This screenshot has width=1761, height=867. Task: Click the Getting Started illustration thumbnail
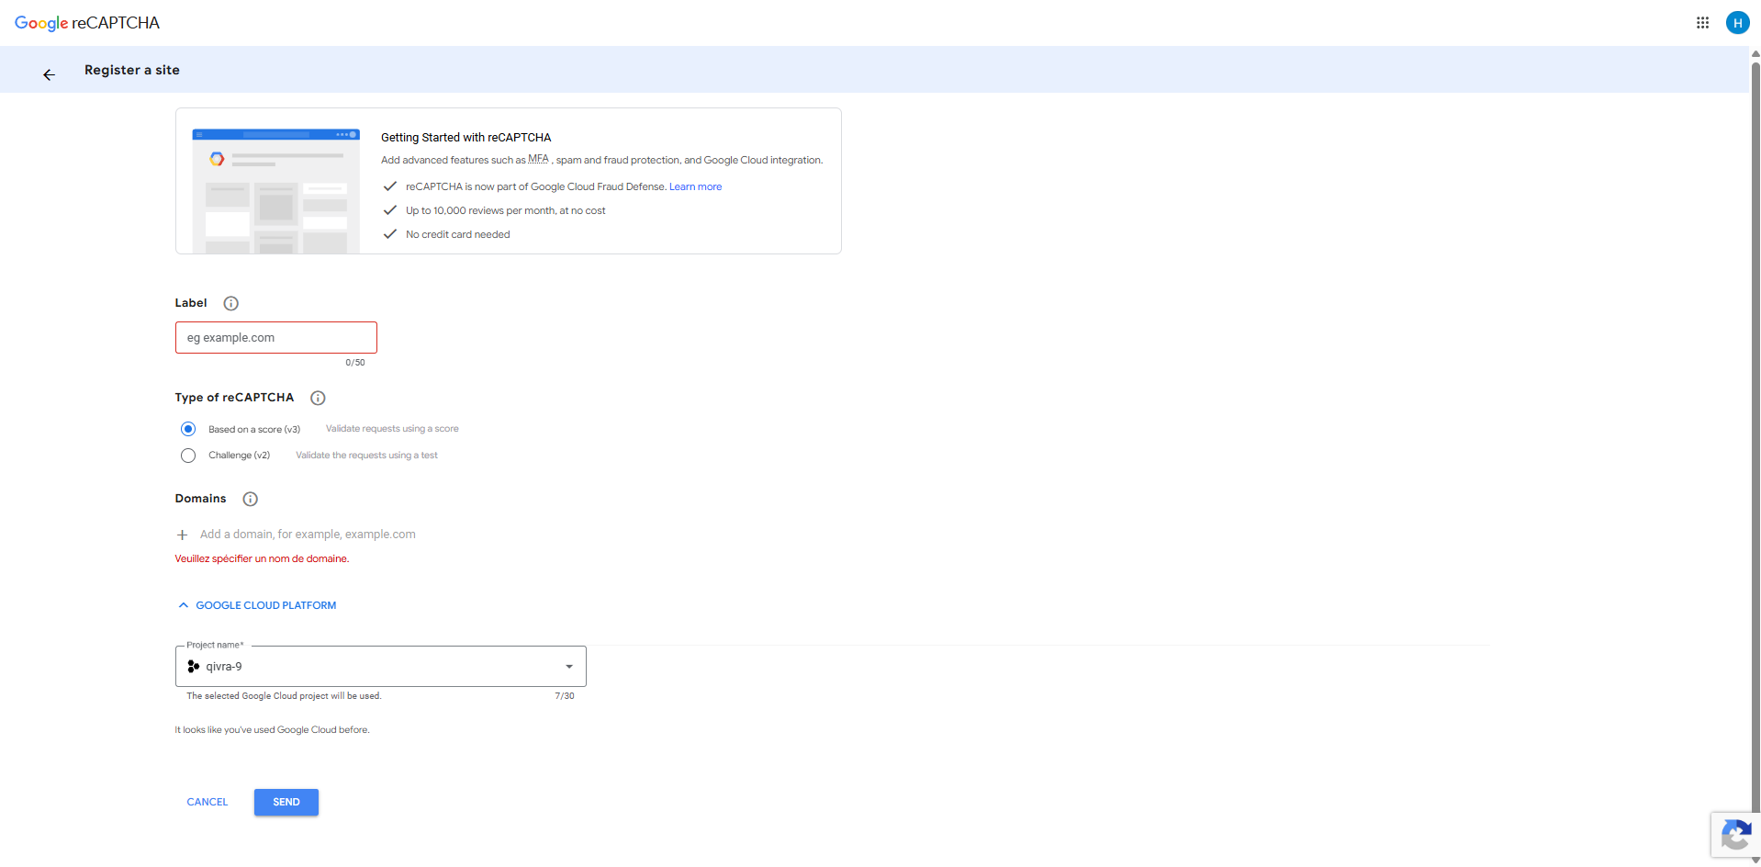(275, 191)
